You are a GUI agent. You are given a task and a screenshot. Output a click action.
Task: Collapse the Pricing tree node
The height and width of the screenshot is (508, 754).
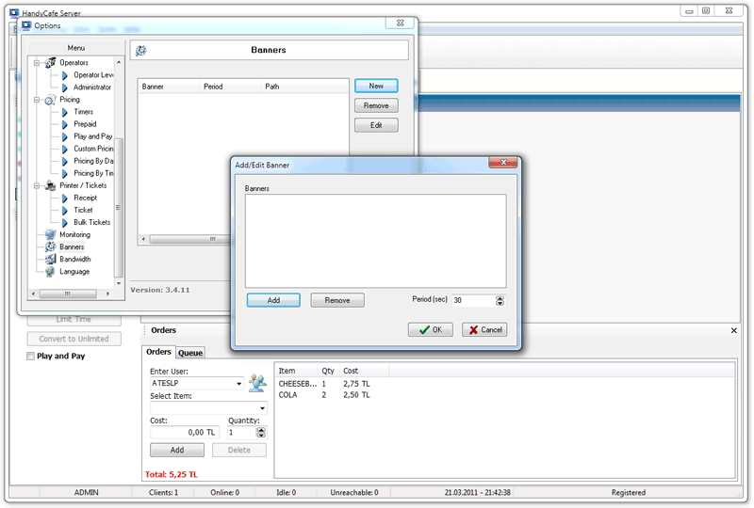click(x=36, y=100)
